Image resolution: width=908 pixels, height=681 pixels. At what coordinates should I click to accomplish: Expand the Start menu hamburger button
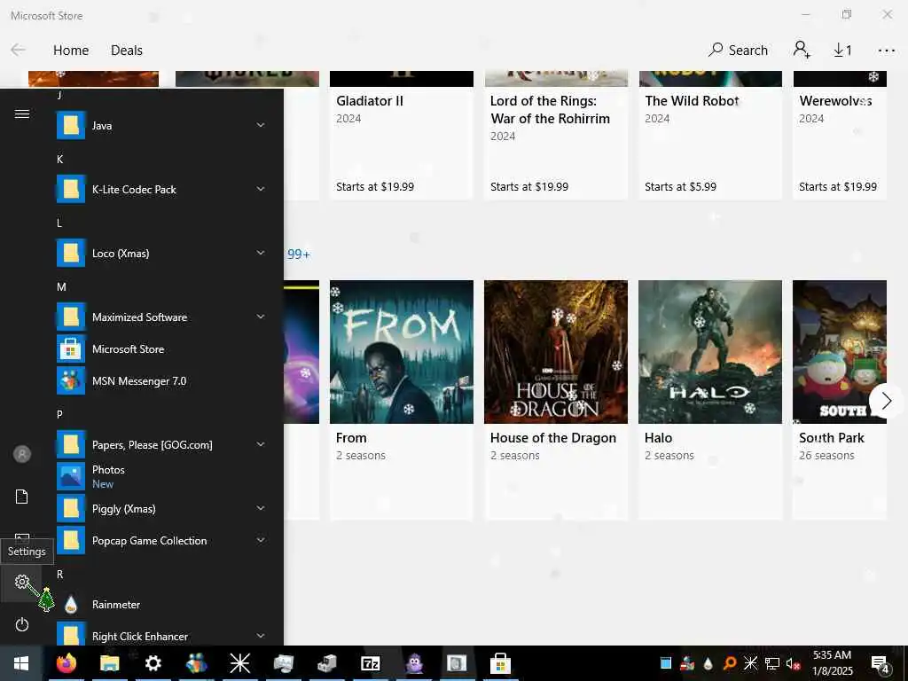tap(22, 114)
